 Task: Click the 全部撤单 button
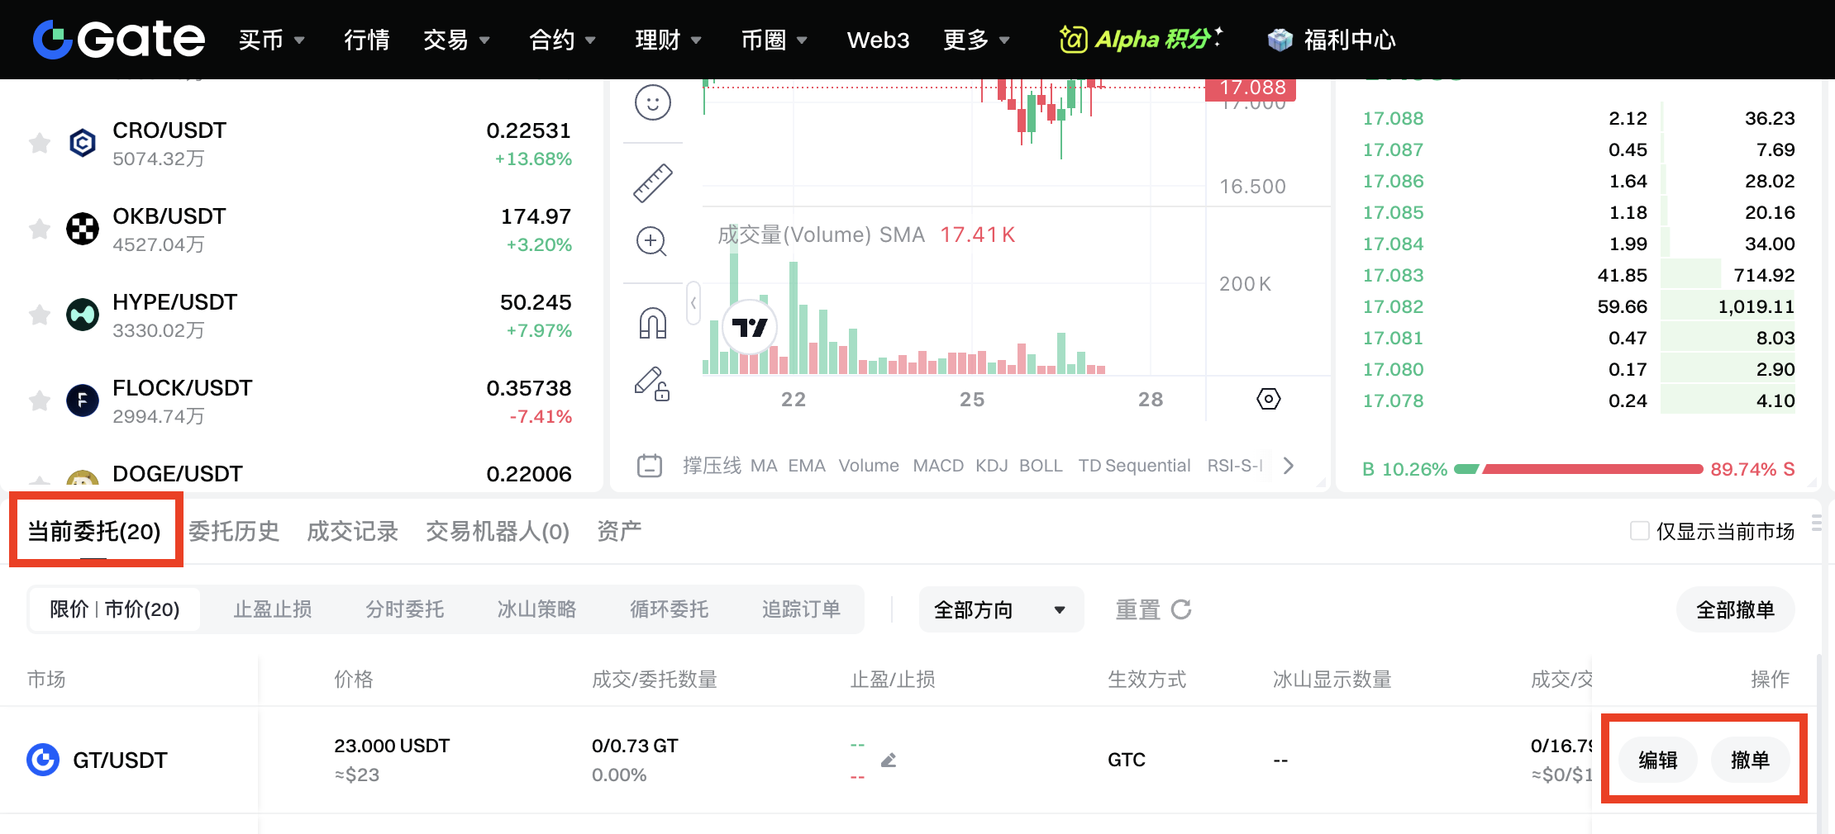pos(1735,610)
